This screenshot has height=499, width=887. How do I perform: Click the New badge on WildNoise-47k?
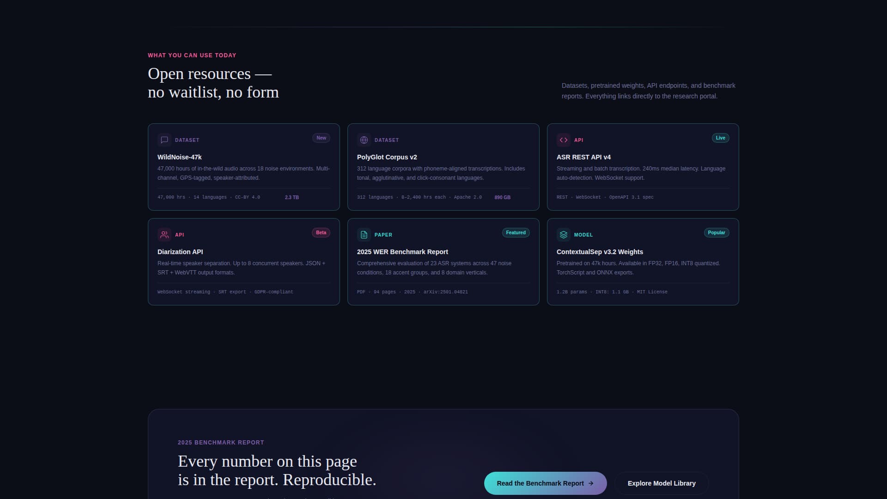(321, 138)
